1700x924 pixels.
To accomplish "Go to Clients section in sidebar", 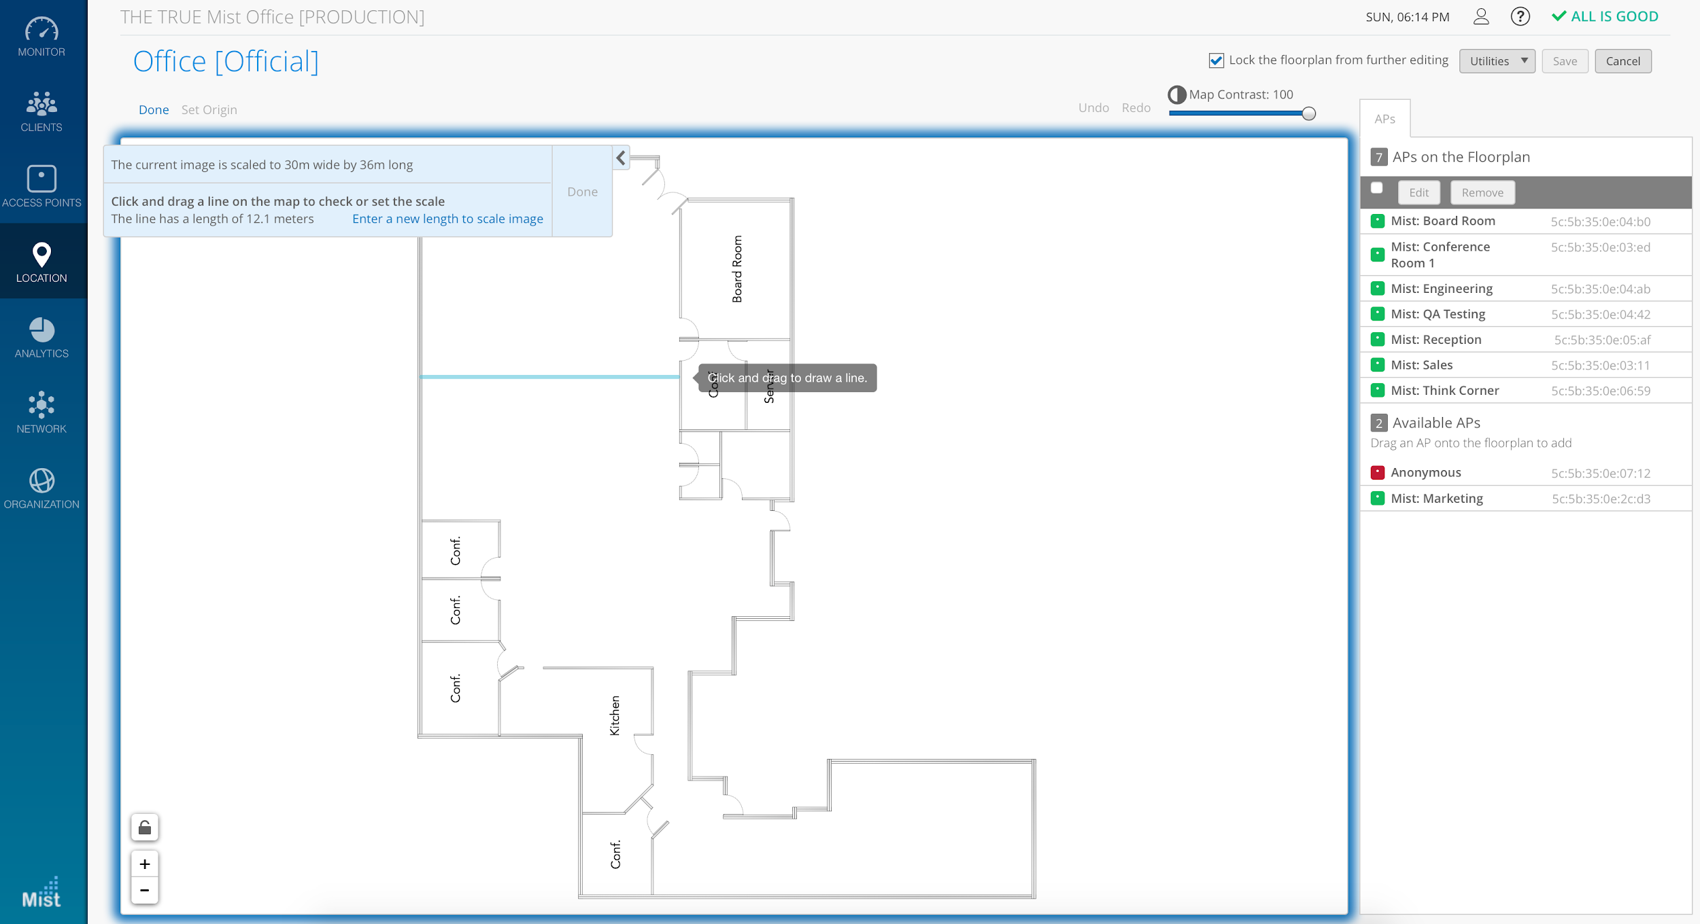I will (41, 105).
